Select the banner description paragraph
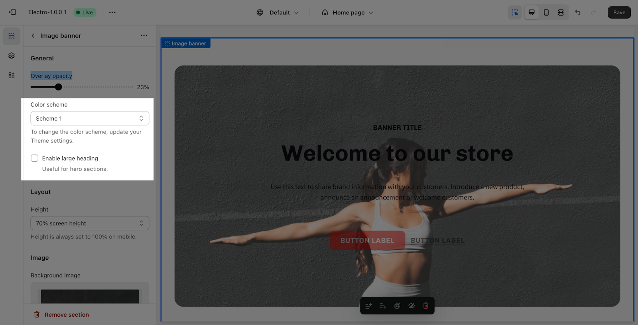Image resolution: width=638 pixels, height=325 pixels. [x=397, y=192]
